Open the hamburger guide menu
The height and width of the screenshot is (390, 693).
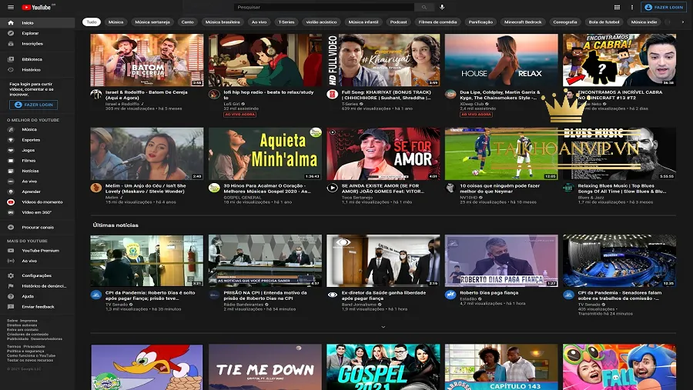[x=11, y=7]
